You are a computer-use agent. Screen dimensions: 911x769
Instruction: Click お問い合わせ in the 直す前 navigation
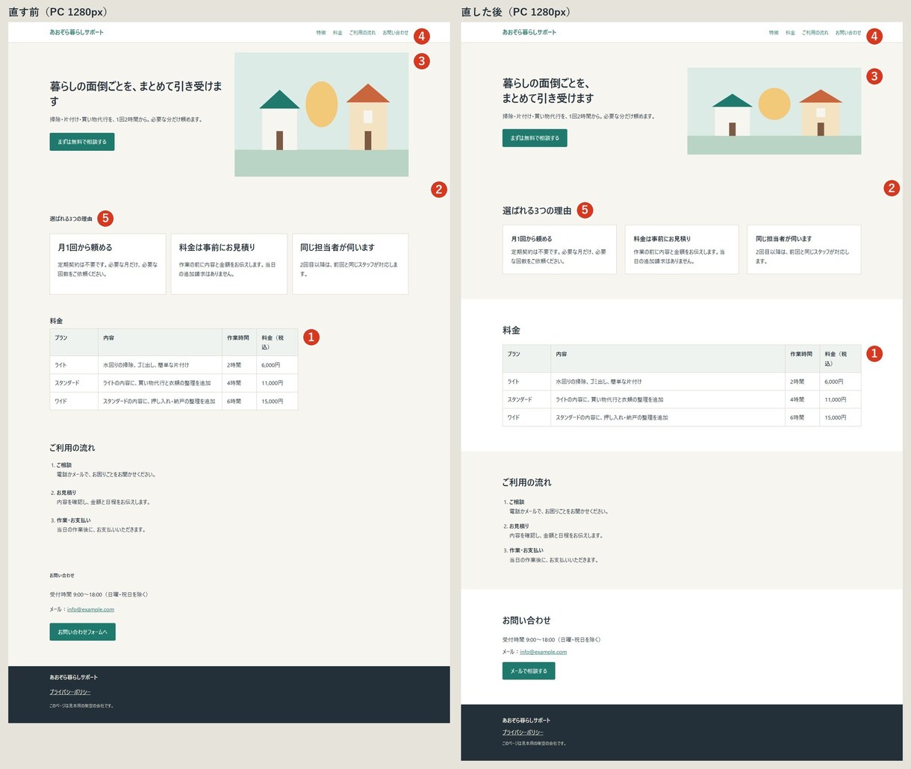[395, 33]
